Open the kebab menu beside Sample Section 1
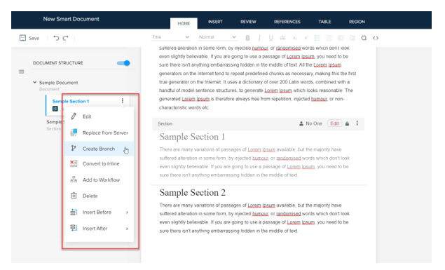Screen dimensions: 445x270 (123, 100)
